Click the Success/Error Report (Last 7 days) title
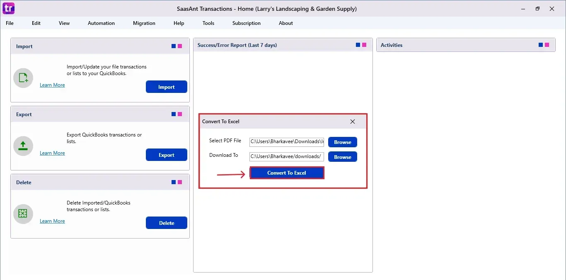The height and width of the screenshot is (280, 566). (x=237, y=45)
